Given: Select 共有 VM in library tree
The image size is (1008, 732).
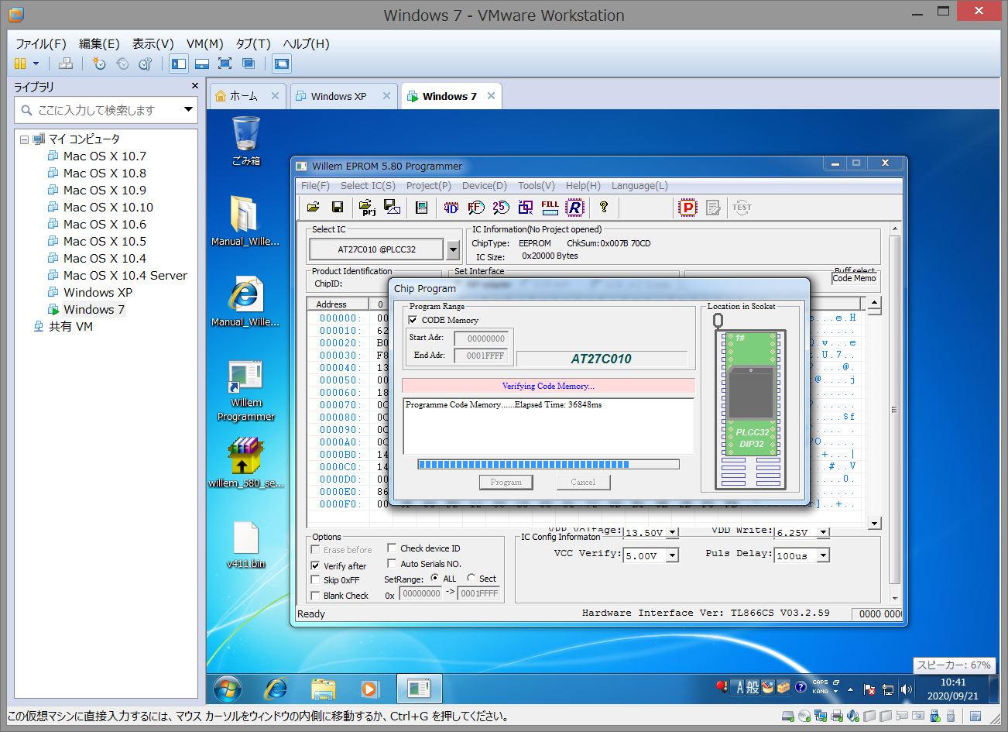Looking at the screenshot, I should tap(70, 326).
